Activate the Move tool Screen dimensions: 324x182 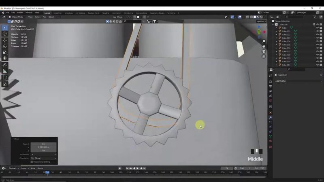[x=5, y=40]
